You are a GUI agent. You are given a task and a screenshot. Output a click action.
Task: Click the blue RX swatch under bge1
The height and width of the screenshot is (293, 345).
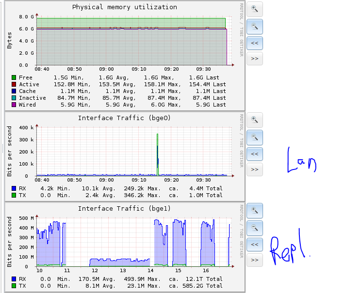(14, 279)
